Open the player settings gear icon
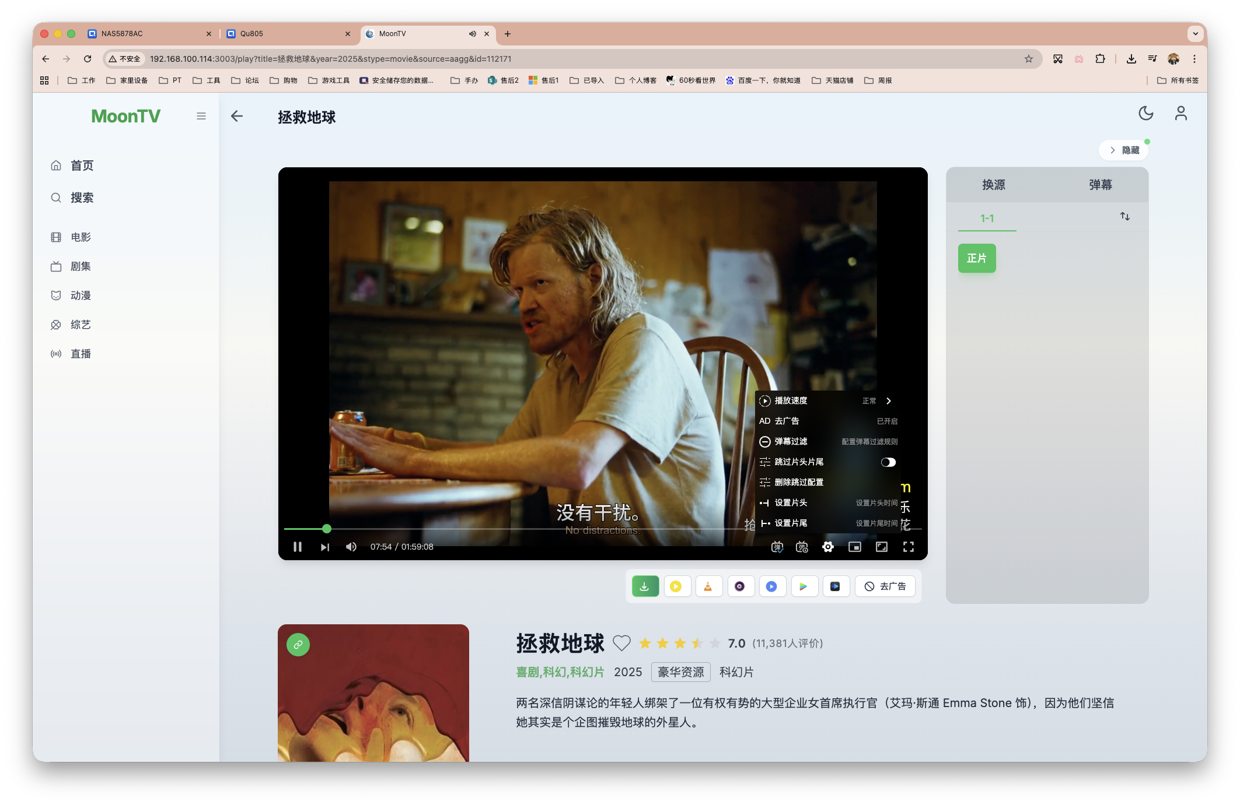The width and height of the screenshot is (1240, 805). click(x=827, y=547)
